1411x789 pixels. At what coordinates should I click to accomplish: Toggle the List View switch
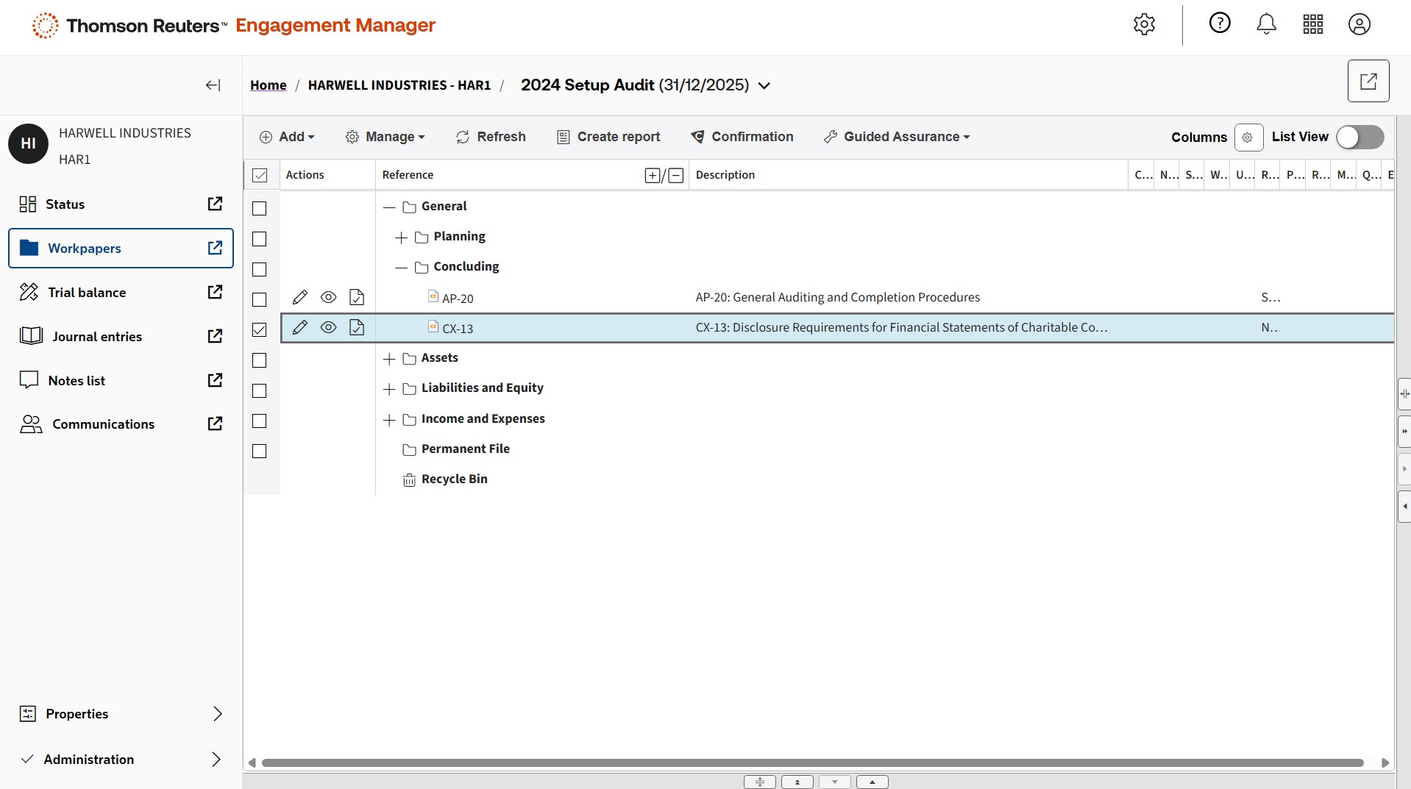(x=1360, y=137)
